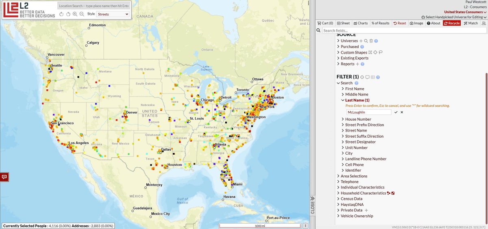Draw a polygon custom shape
The width and height of the screenshot is (488, 229).
(x=370, y=52)
